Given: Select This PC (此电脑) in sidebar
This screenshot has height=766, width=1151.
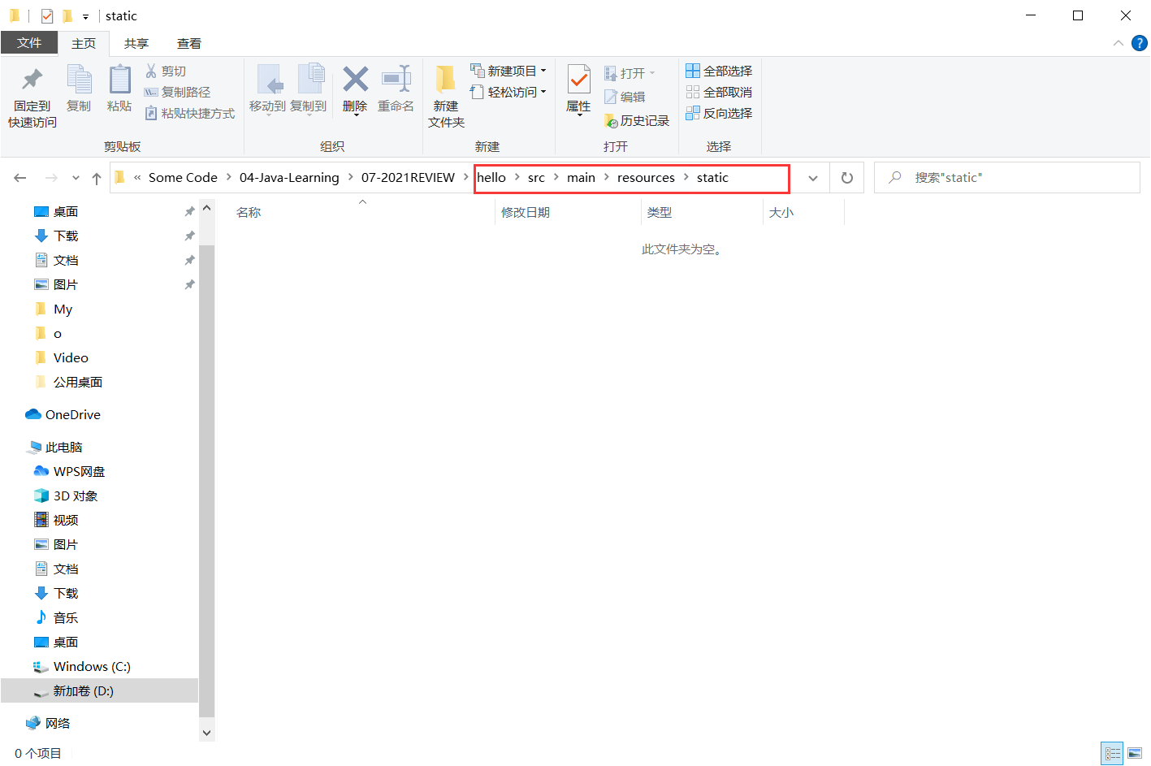Looking at the screenshot, I should (55, 448).
